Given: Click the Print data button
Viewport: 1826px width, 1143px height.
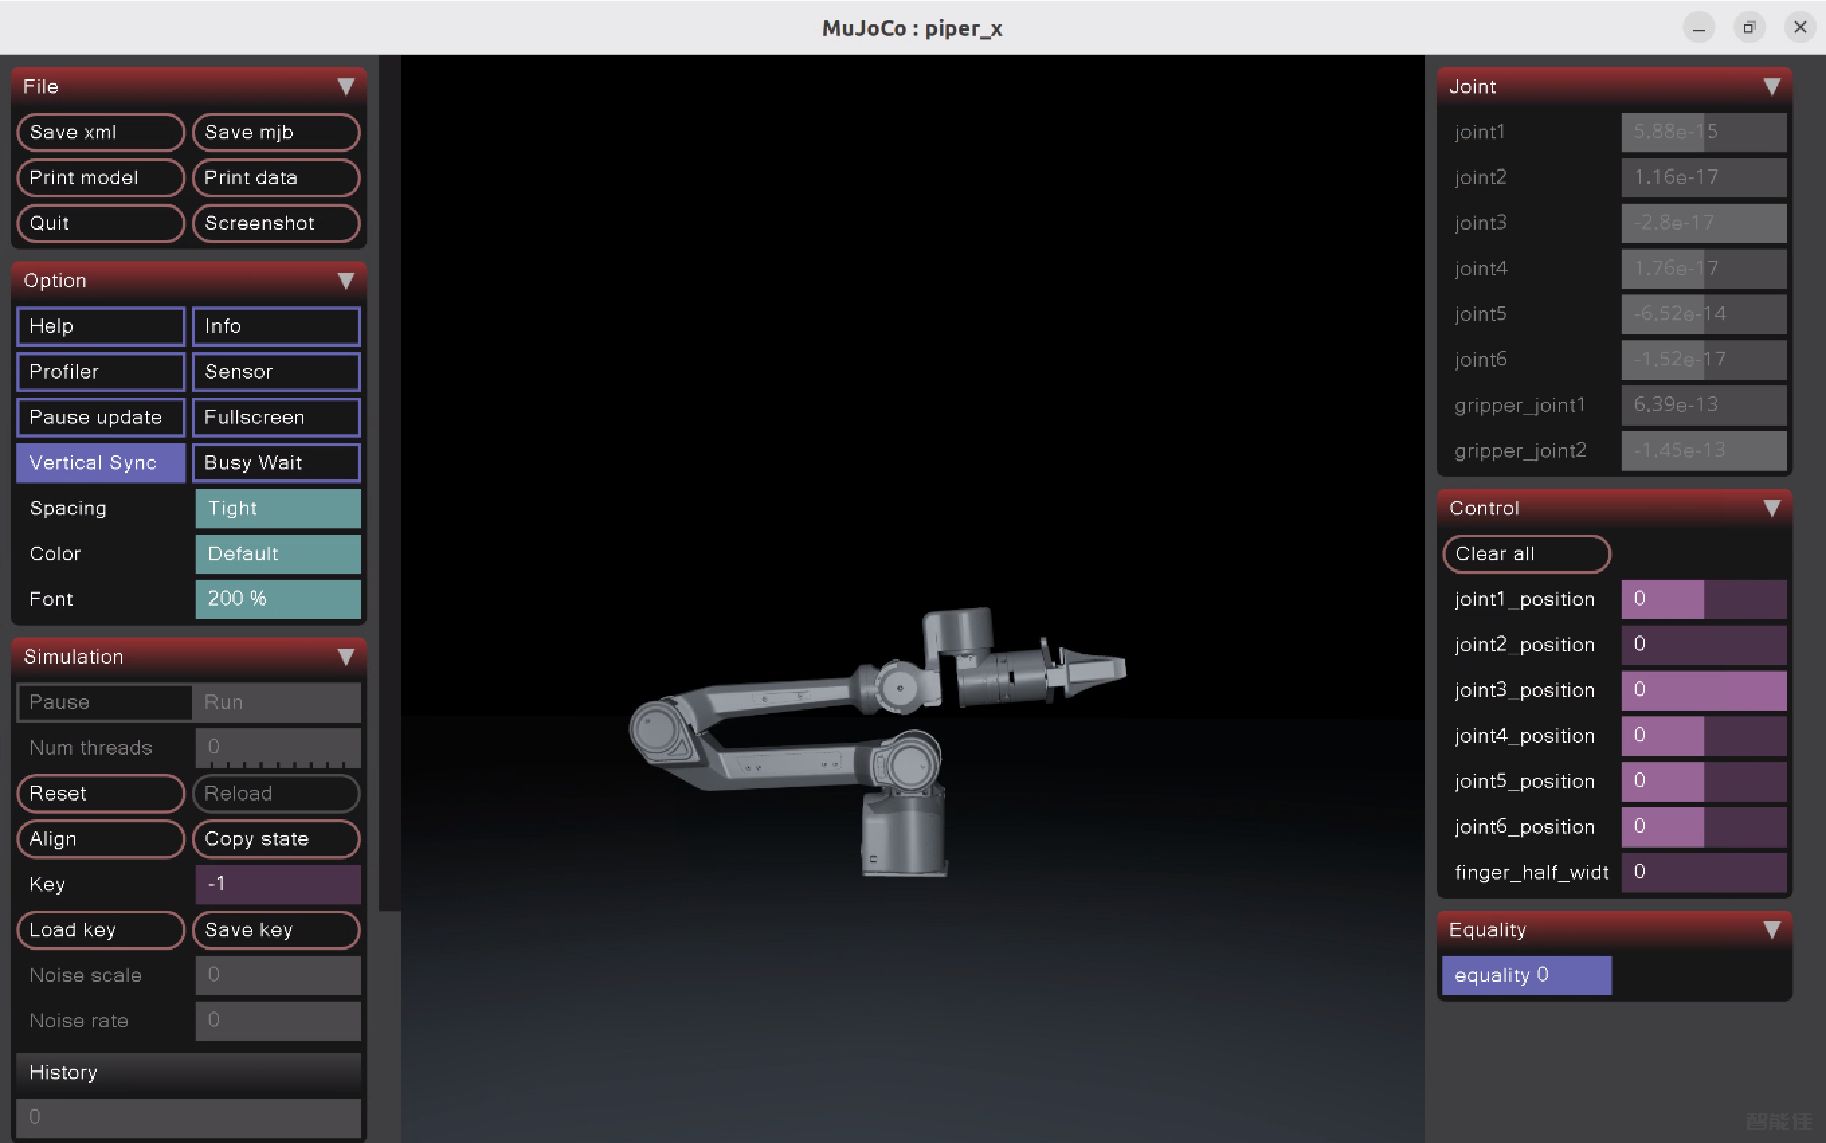Looking at the screenshot, I should (x=277, y=178).
